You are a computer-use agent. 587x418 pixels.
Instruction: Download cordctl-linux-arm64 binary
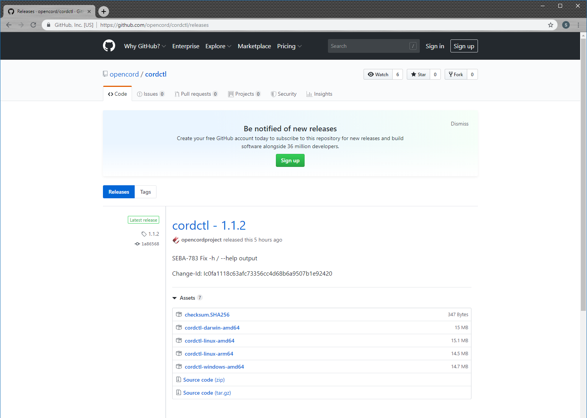[x=209, y=354]
